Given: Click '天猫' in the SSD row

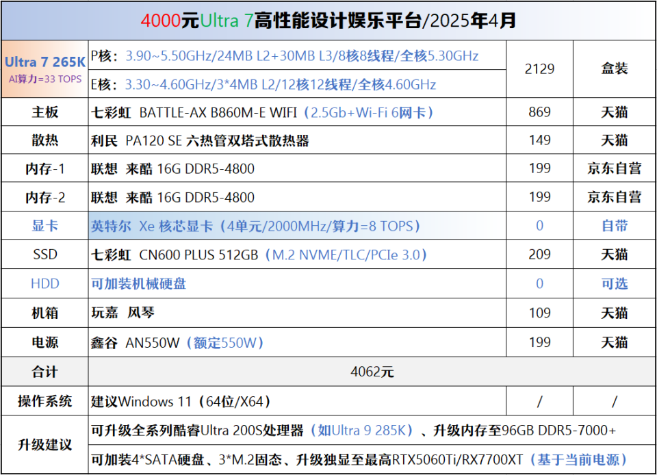Looking at the screenshot, I should (x=615, y=254).
